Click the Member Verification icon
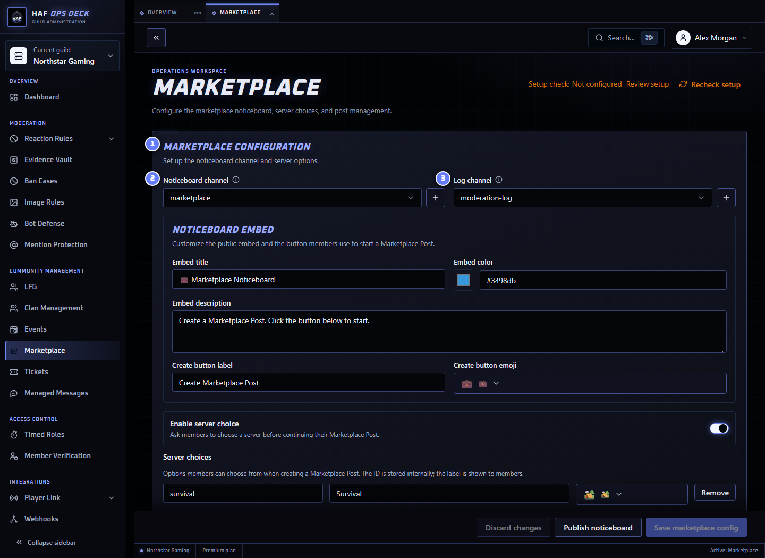The image size is (765, 558). [x=14, y=456]
